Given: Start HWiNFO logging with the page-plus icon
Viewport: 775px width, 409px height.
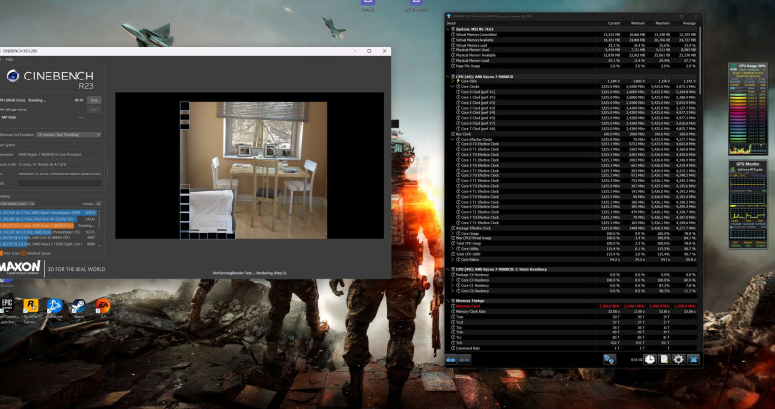Looking at the screenshot, I should point(665,360).
